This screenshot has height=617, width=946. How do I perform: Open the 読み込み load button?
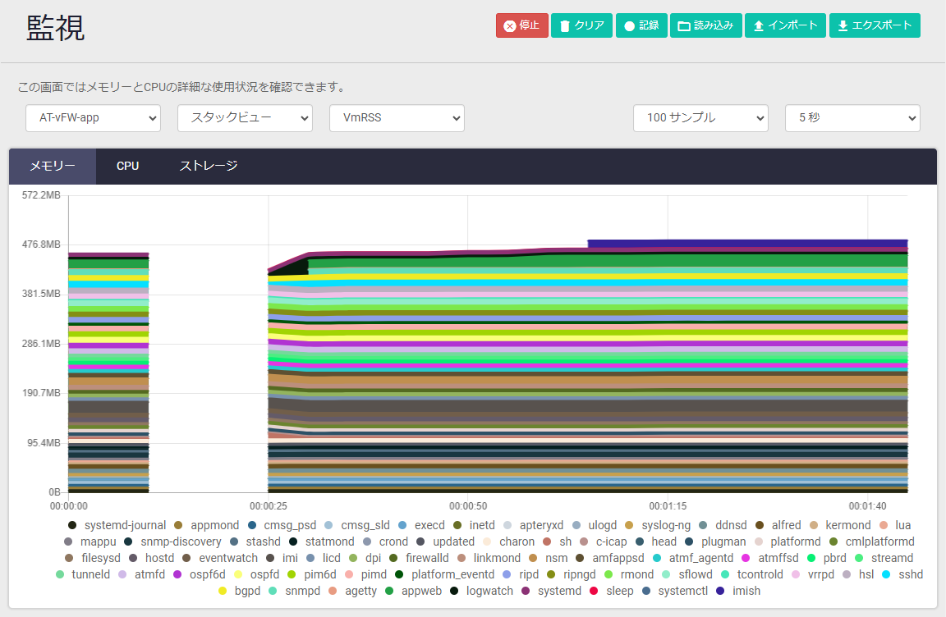click(x=706, y=25)
